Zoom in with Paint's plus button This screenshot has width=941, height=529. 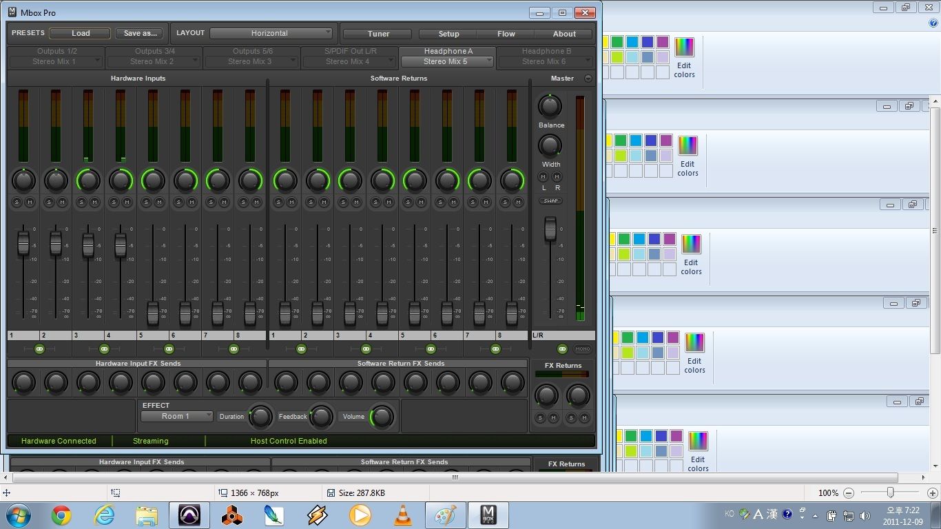(x=932, y=493)
